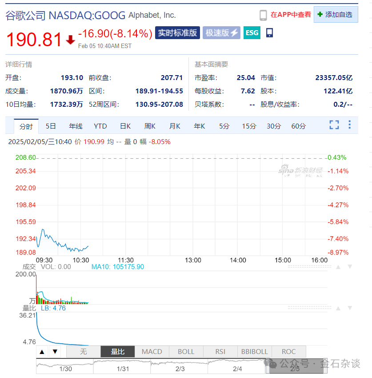Open the 在APP中查看 link
372x378 pixels.
(291, 15)
